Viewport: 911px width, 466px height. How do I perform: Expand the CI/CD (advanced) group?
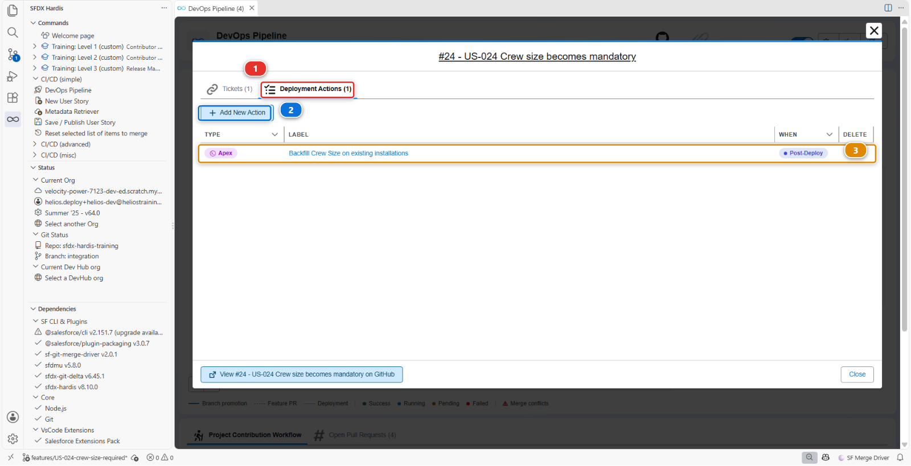(x=35, y=144)
